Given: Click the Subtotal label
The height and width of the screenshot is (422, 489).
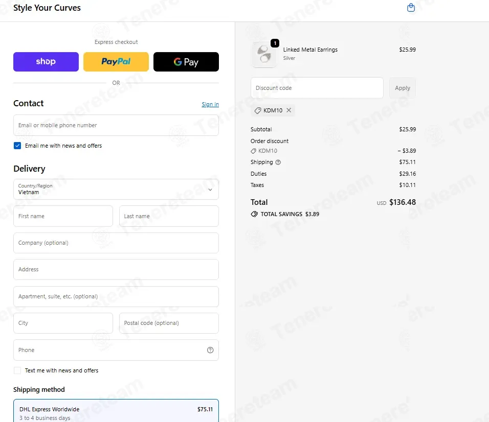Looking at the screenshot, I should pyautogui.click(x=261, y=129).
